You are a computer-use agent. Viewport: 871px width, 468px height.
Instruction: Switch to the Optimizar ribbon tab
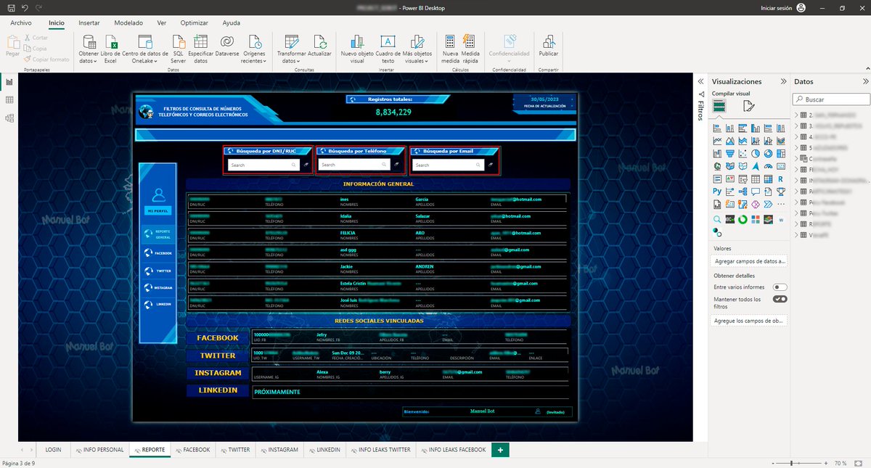pyautogui.click(x=194, y=23)
